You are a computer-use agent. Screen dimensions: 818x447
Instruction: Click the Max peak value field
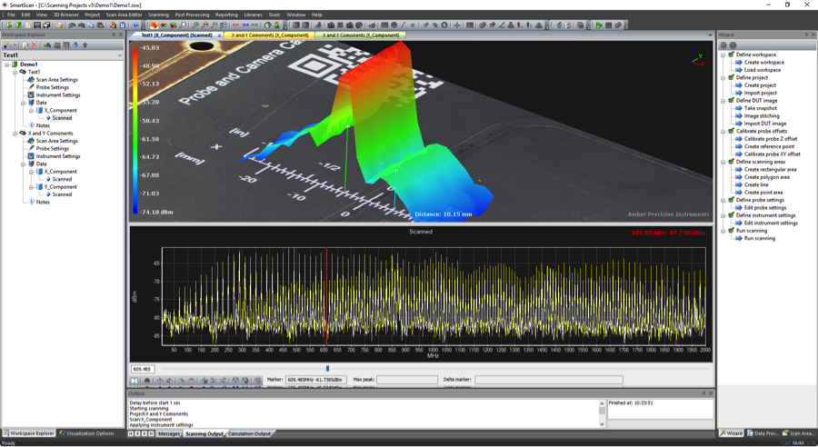click(407, 380)
